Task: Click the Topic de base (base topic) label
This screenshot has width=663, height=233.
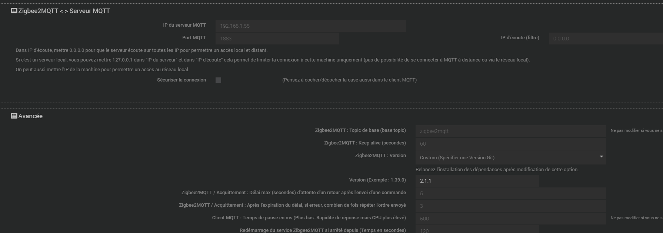Action: [360, 130]
